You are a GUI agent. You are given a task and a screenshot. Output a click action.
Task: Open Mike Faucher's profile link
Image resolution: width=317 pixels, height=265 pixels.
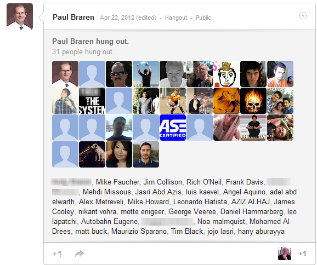coord(117,182)
